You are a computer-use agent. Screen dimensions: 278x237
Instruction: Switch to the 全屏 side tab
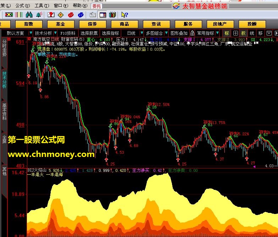(4, 139)
